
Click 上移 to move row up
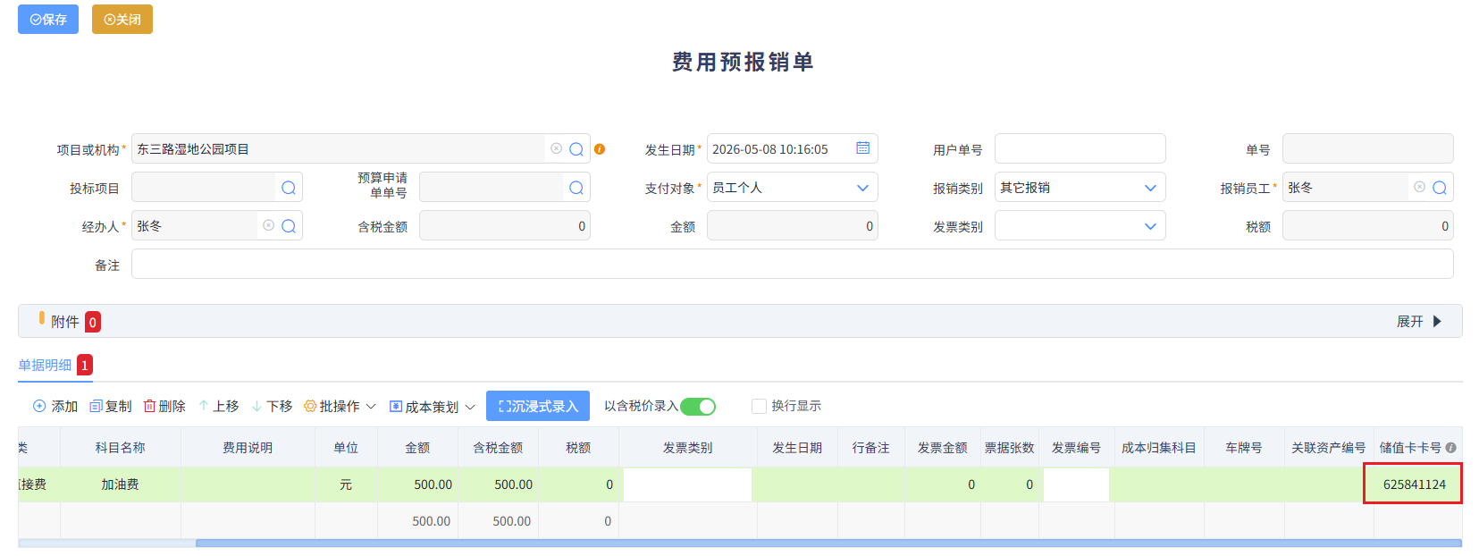(219, 406)
